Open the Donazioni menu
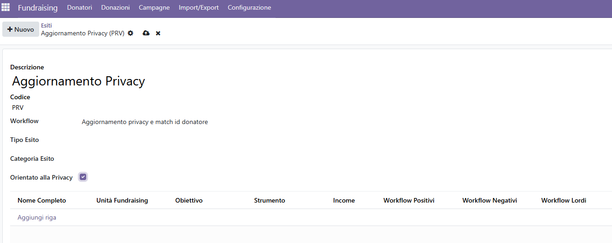612x243 pixels. [115, 8]
